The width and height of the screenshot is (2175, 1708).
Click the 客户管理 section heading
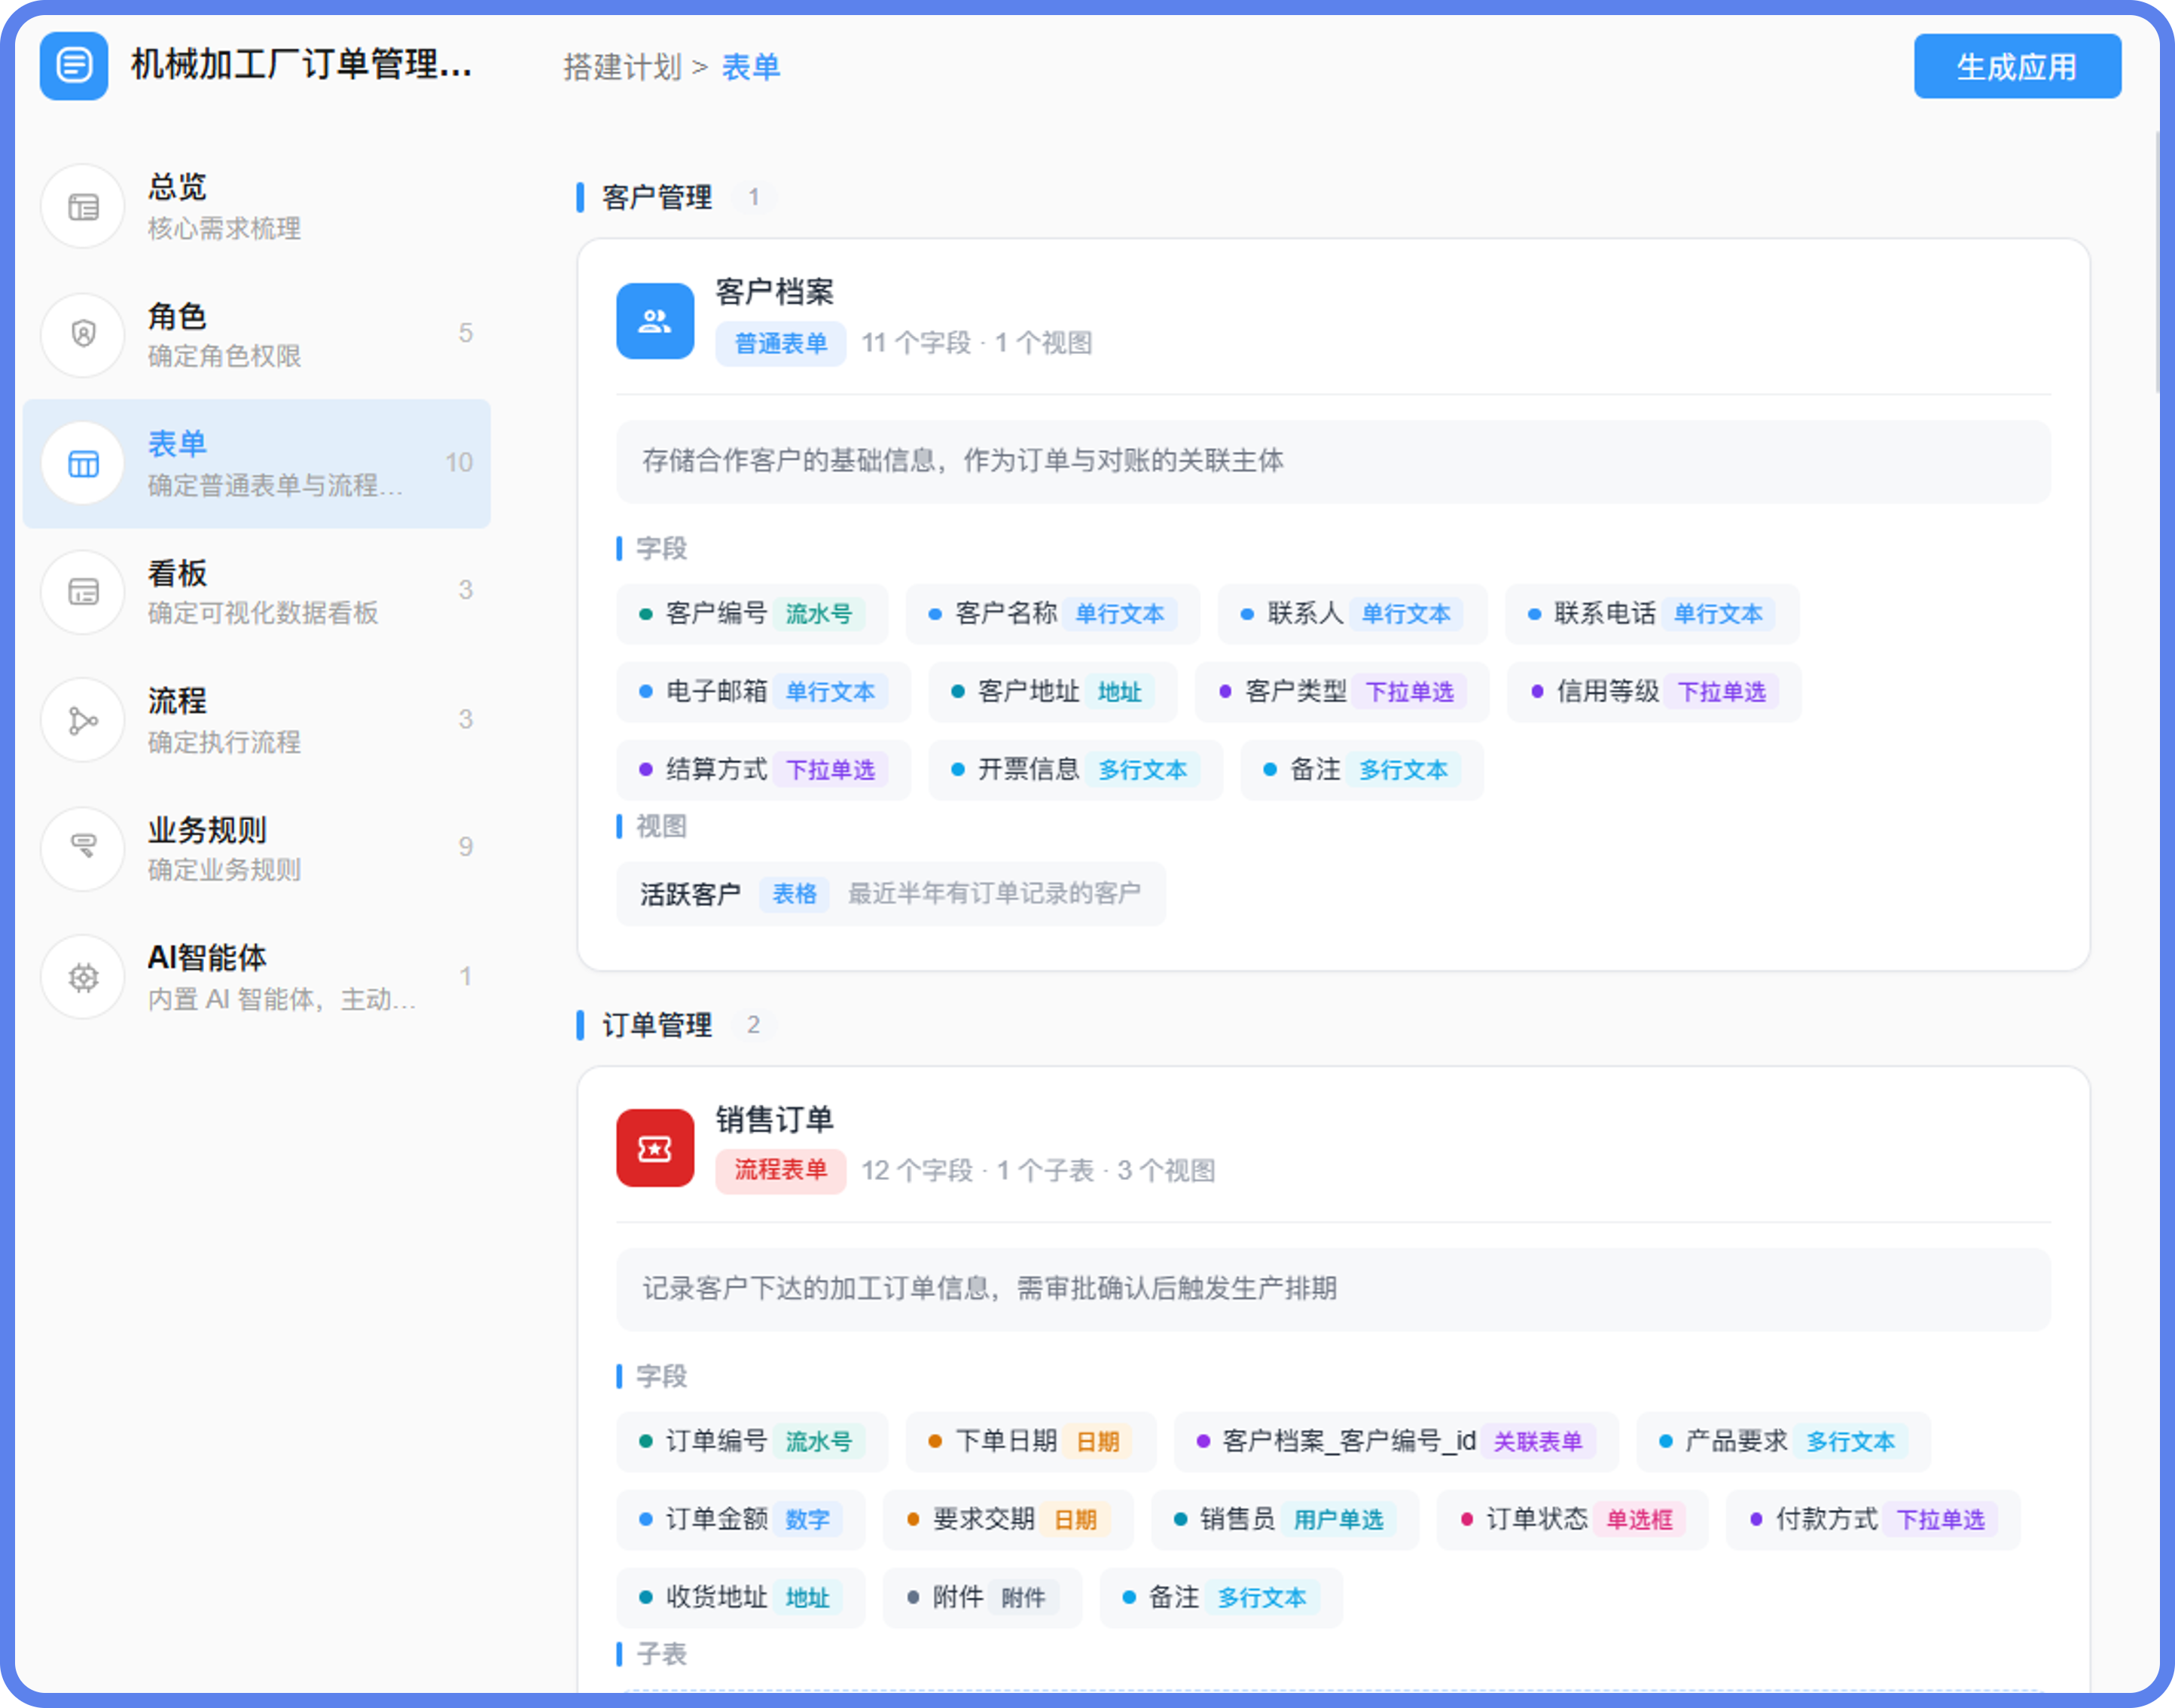coord(657,197)
